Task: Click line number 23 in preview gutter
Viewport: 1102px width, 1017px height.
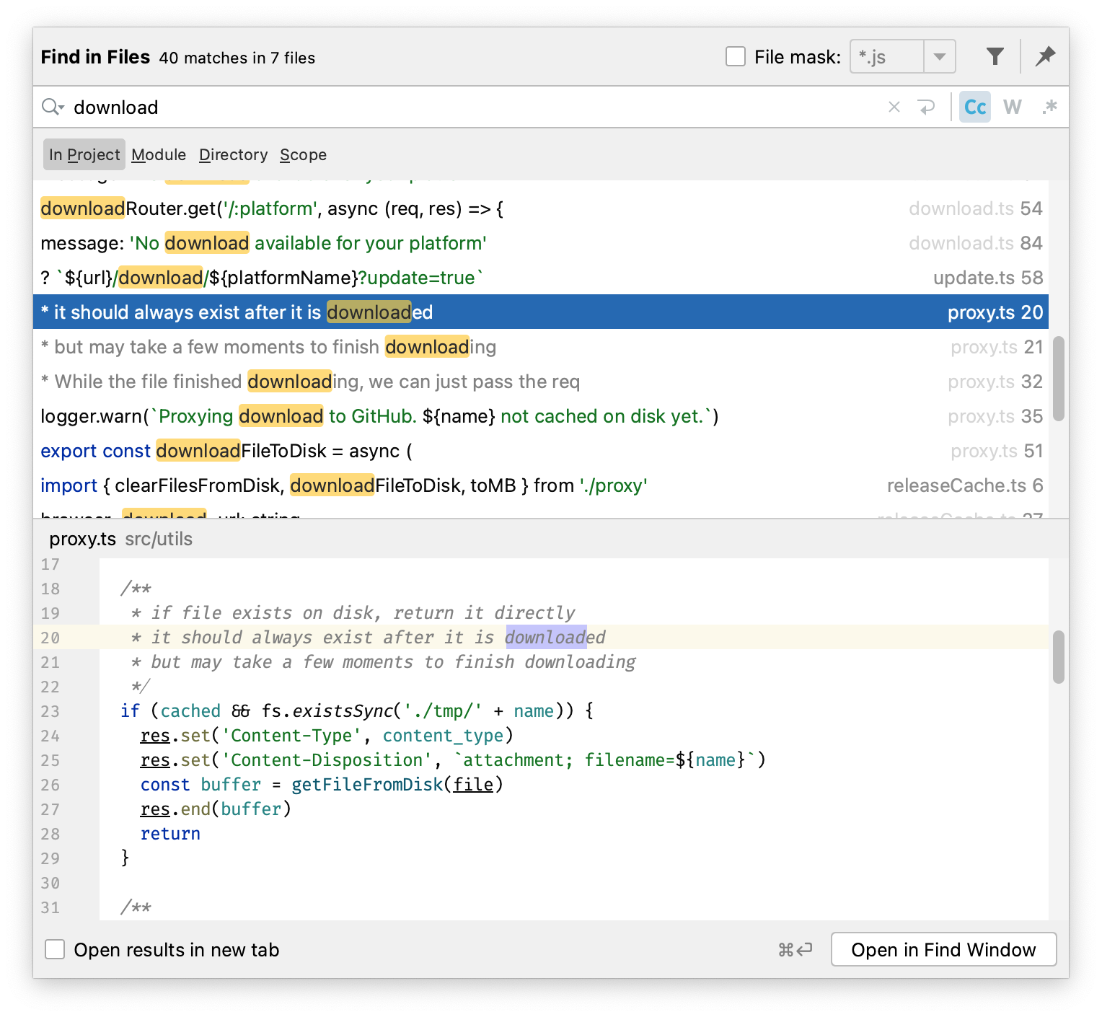Action: 50,711
